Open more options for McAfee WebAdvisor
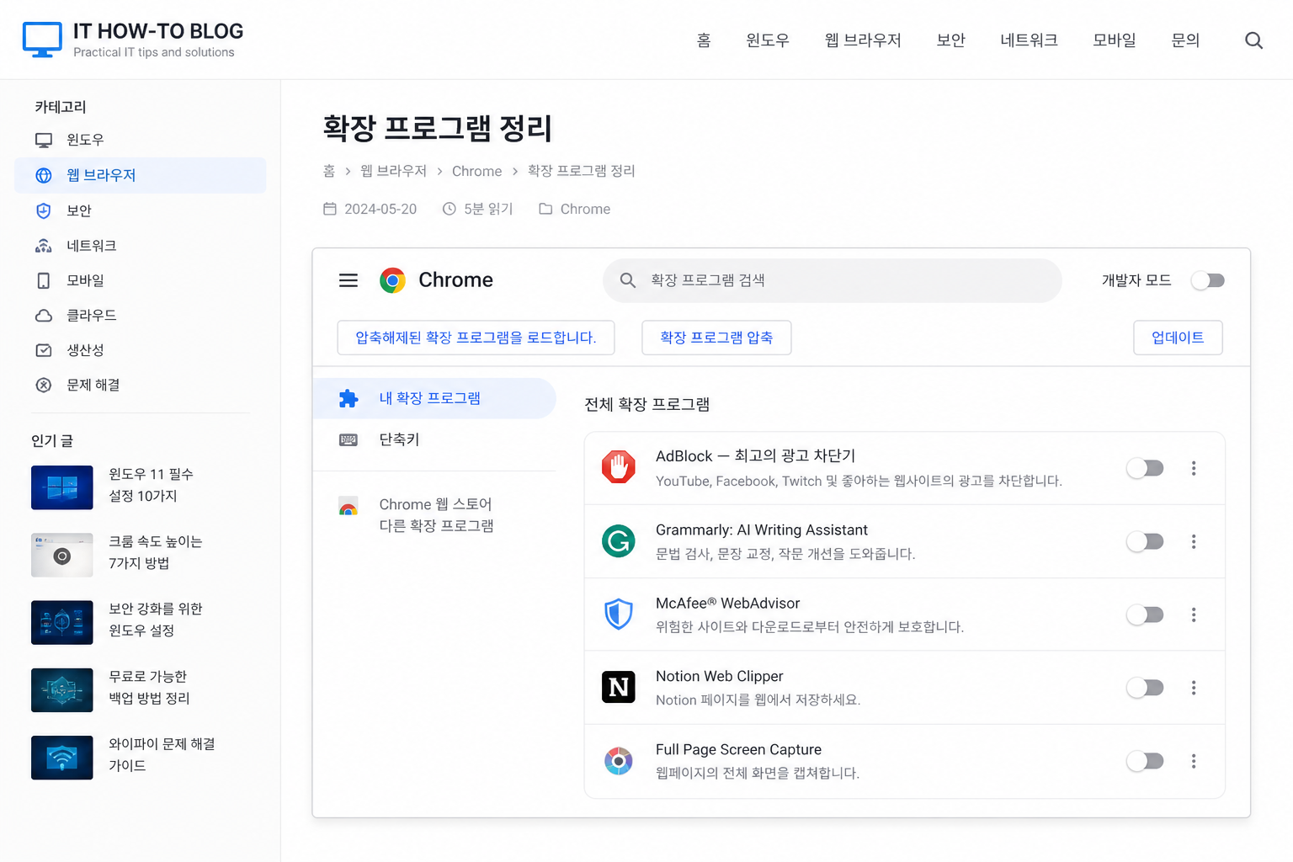This screenshot has width=1293, height=862. [x=1194, y=615]
